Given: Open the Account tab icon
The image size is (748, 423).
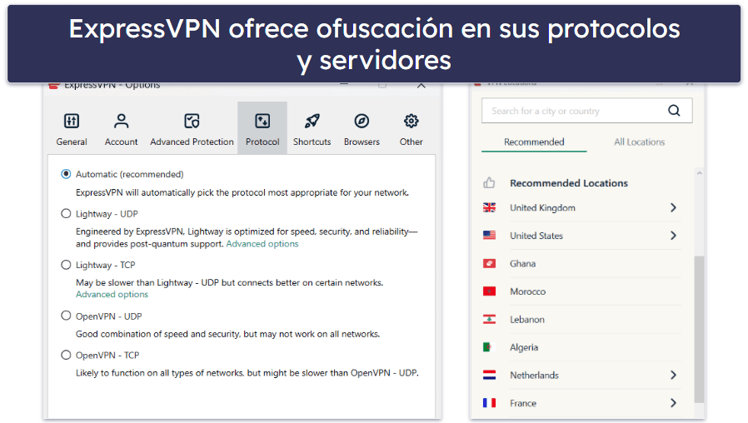Looking at the screenshot, I should (x=121, y=121).
